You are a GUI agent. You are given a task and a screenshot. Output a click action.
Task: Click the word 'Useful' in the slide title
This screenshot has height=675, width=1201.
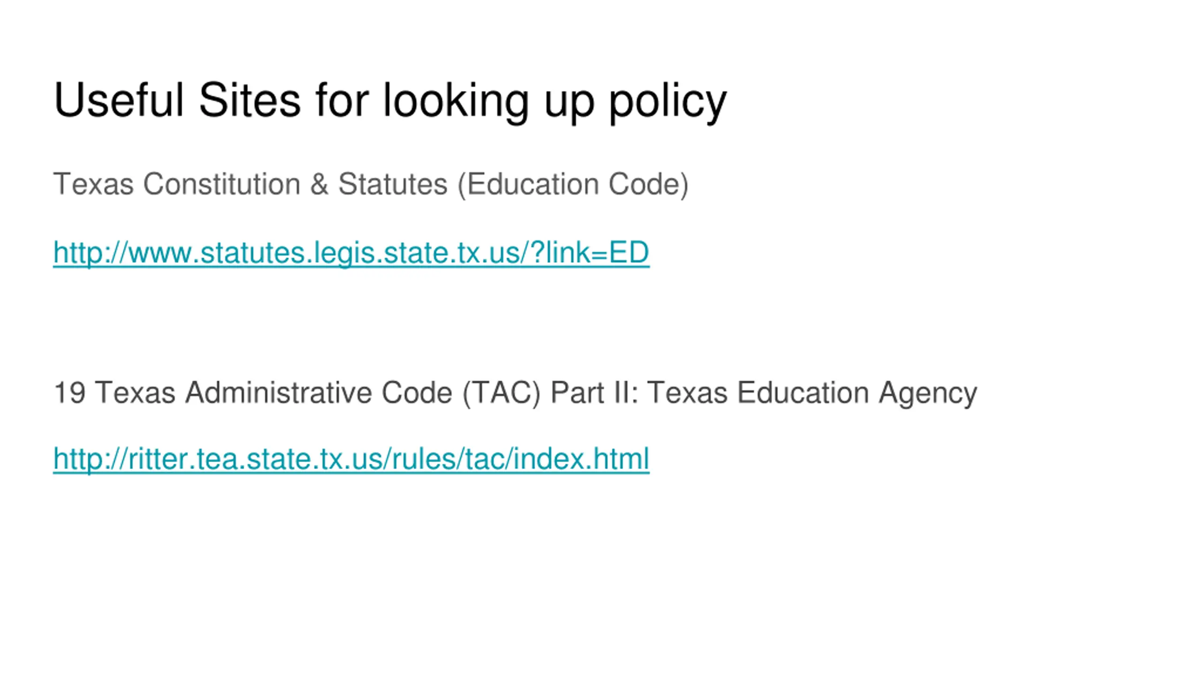[119, 100]
